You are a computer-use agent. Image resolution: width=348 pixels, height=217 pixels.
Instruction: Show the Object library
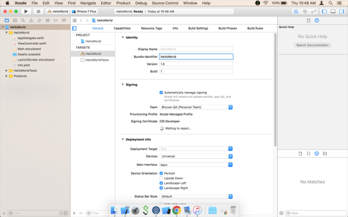(317, 153)
